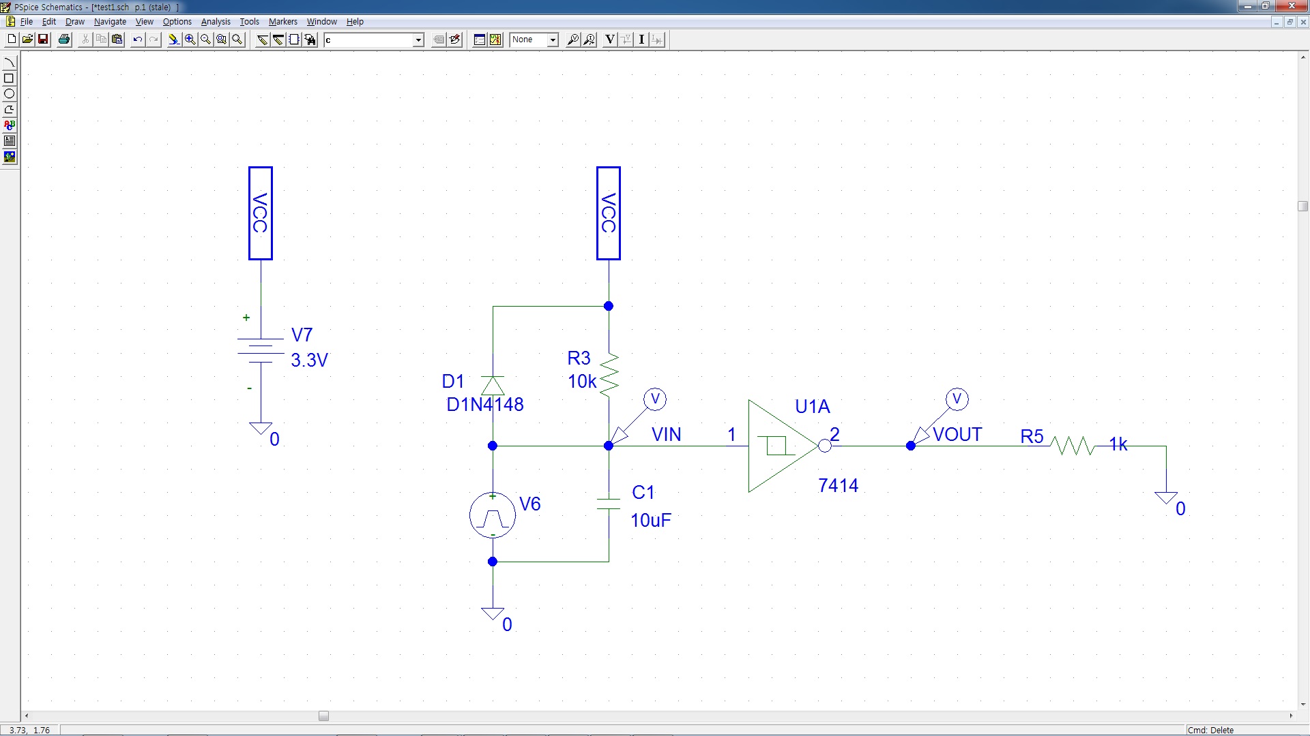
Task: Open the Tools menu
Action: pos(250,22)
